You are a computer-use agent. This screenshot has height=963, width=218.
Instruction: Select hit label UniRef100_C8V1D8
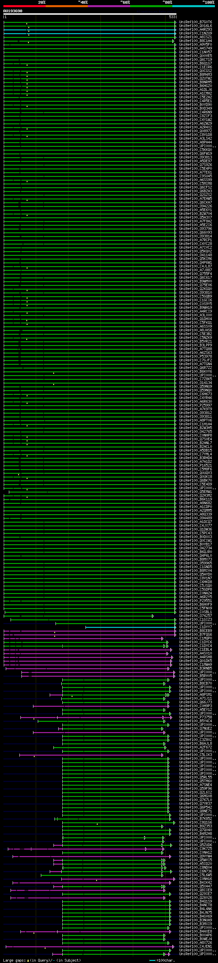(x=196, y=135)
